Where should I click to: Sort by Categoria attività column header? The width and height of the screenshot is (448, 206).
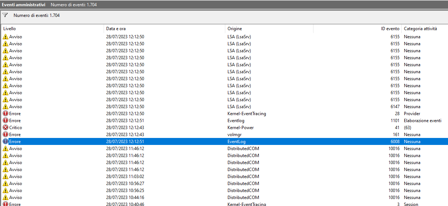[425, 29]
